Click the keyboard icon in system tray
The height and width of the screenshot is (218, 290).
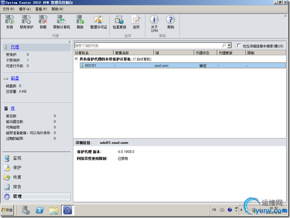pos(222,210)
